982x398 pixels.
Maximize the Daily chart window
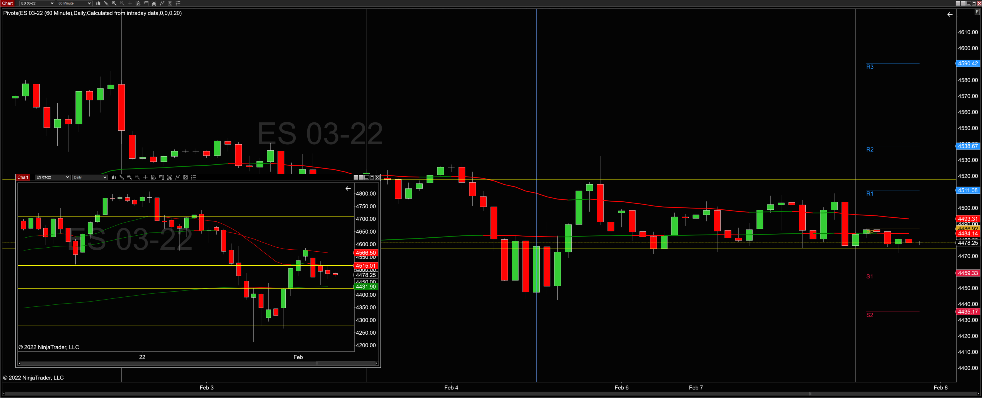[372, 177]
